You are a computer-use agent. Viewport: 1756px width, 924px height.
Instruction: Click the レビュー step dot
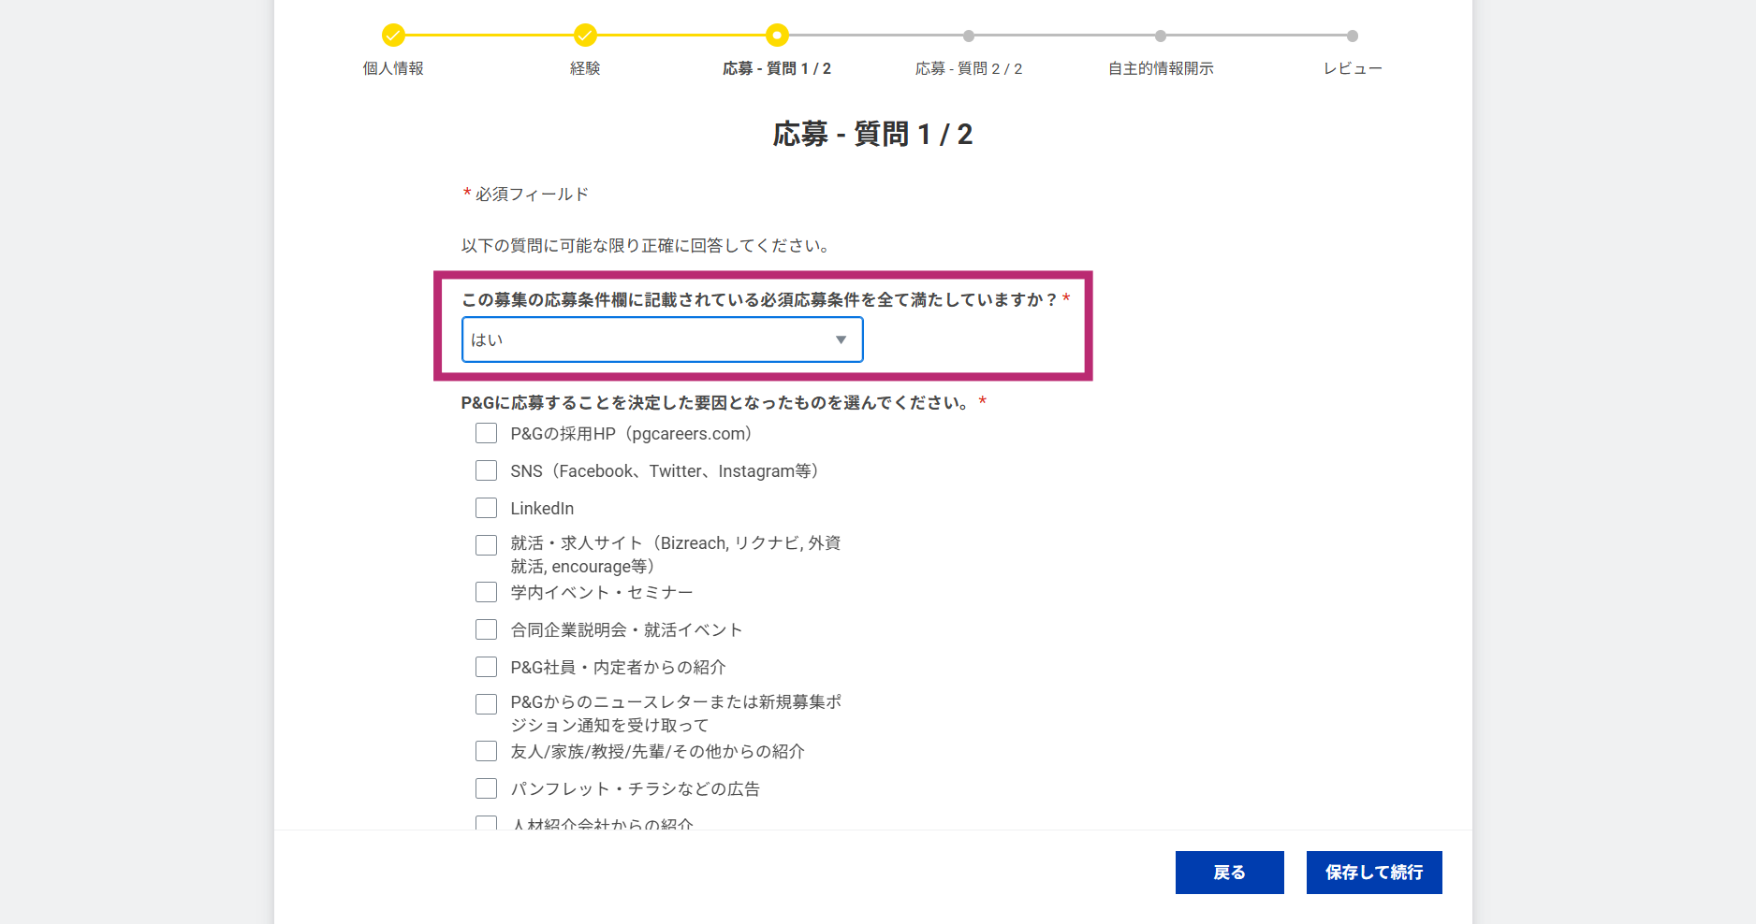pos(1353,36)
